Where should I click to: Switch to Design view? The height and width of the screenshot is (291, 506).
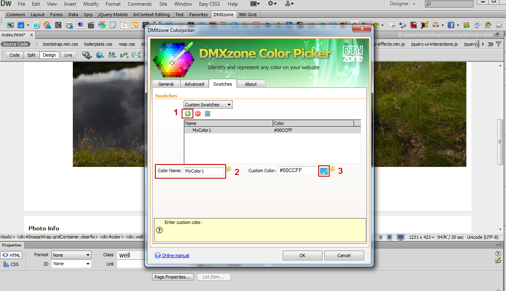[x=49, y=55]
